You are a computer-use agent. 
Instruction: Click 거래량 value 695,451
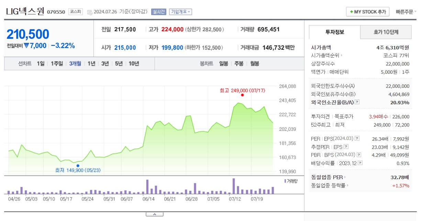(268, 30)
